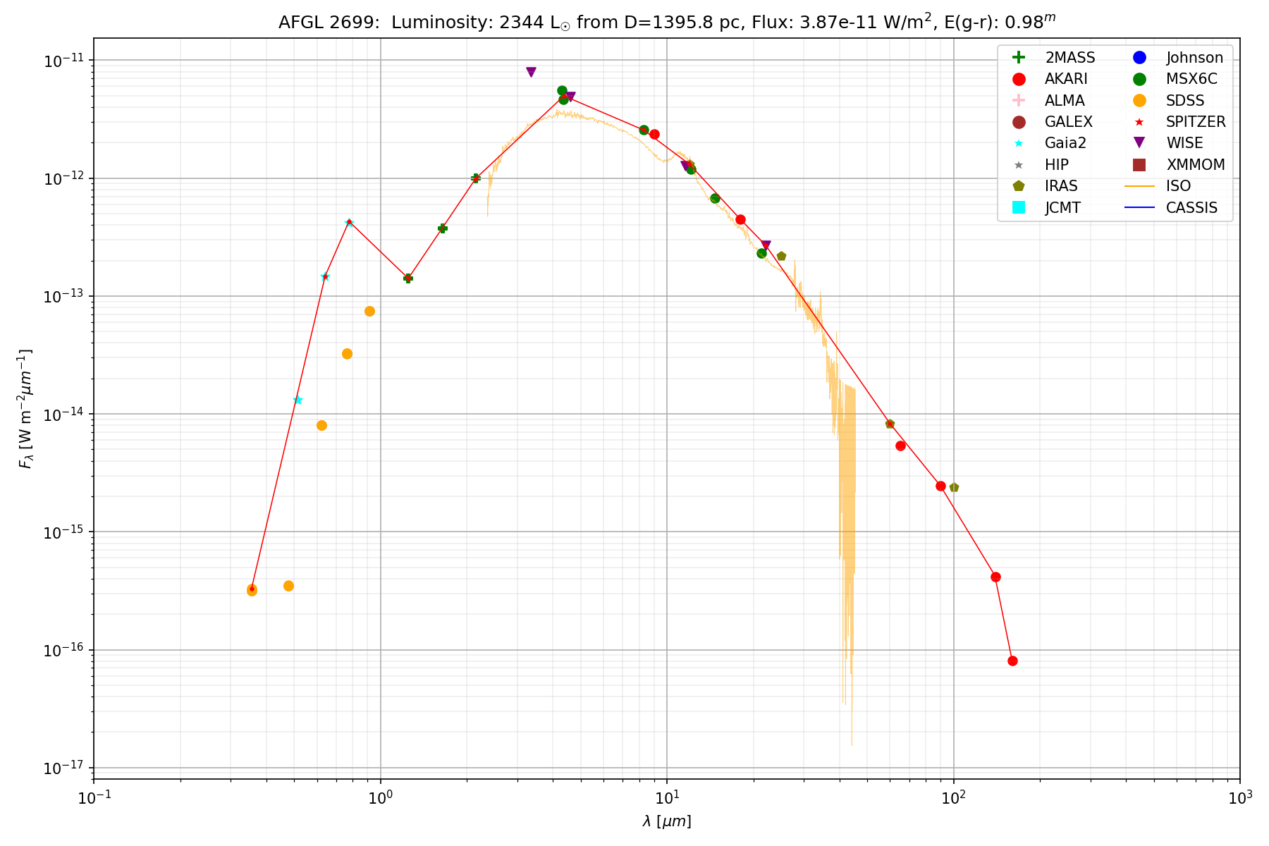Select the Gaia2 cyan star legend icon
This screenshot has width=1269, height=846.
[x=1018, y=143]
